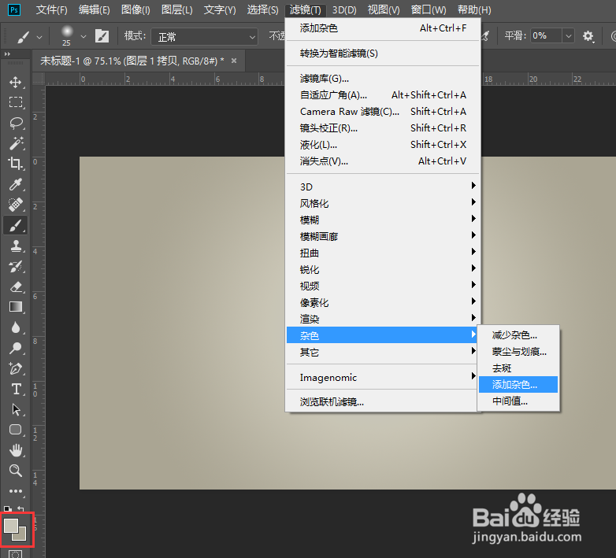Open the 编辑(E) menu
This screenshot has height=558, width=616.
point(94,9)
